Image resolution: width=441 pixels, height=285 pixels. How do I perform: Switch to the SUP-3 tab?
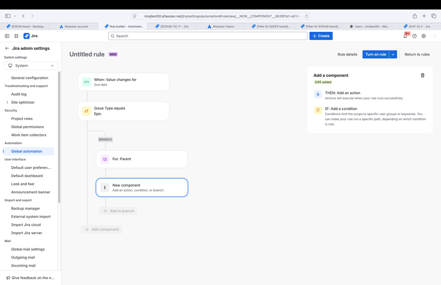pyautogui.click(x=416, y=26)
